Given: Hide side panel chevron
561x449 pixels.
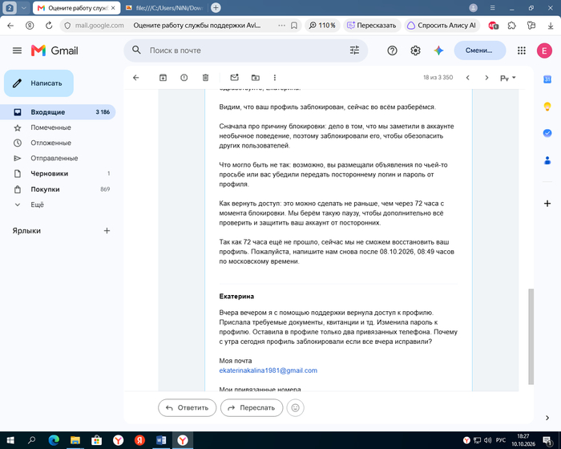Looking at the screenshot, I should click(x=547, y=418).
